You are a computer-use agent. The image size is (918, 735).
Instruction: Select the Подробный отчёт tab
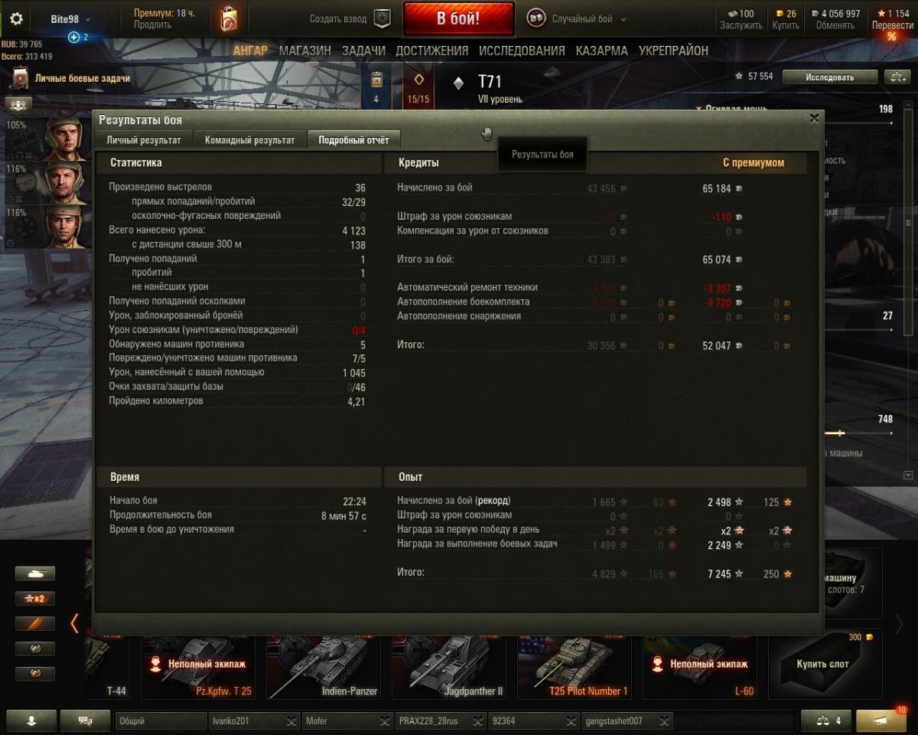[353, 140]
